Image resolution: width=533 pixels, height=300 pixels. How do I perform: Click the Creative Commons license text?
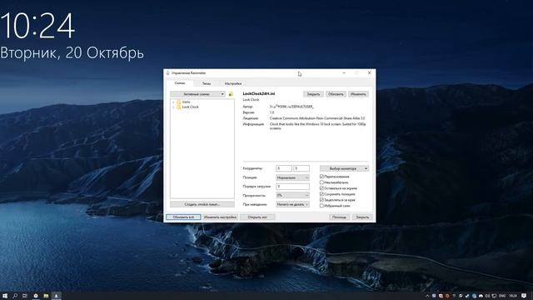click(x=317, y=118)
